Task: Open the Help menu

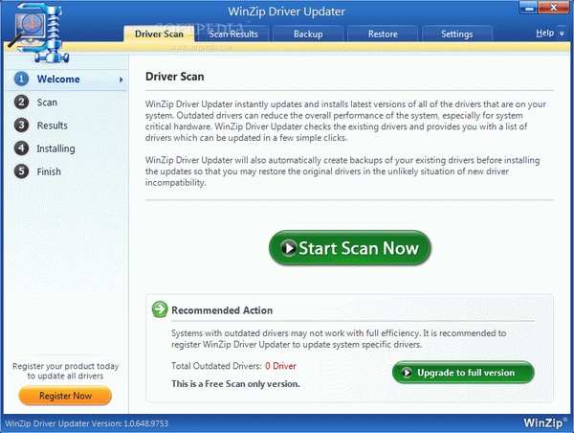Action: tap(544, 33)
